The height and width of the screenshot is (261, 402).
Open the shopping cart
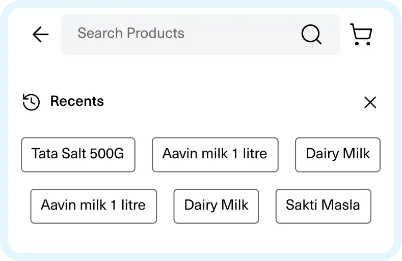click(x=361, y=34)
